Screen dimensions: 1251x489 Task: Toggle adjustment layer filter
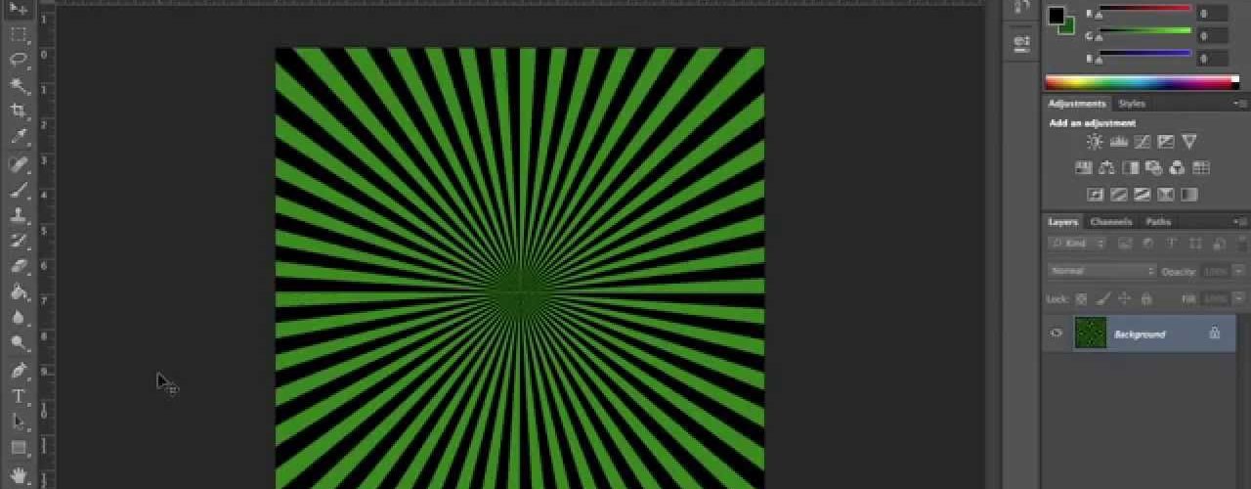[x=1147, y=244]
